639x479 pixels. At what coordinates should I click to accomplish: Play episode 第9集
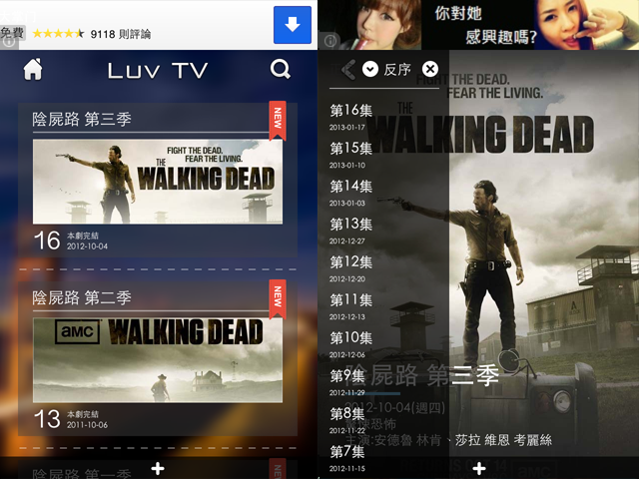coord(347,375)
